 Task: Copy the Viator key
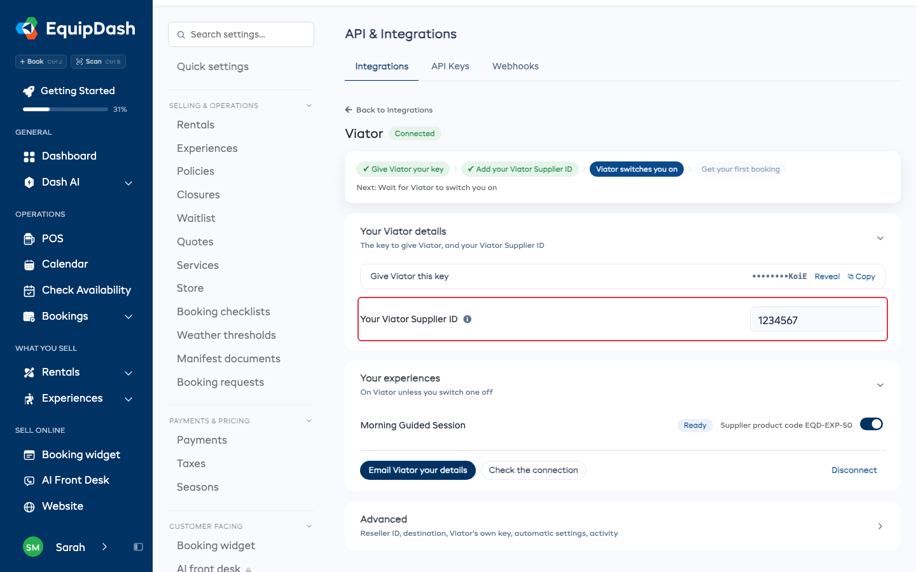[x=861, y=276]
